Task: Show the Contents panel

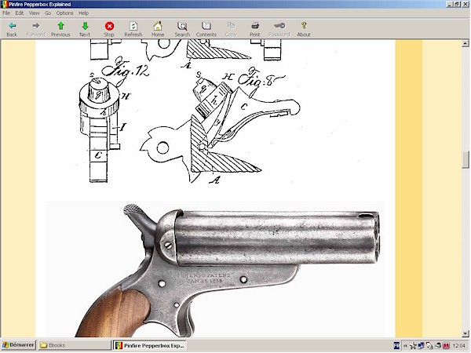Action: [206, 29]
